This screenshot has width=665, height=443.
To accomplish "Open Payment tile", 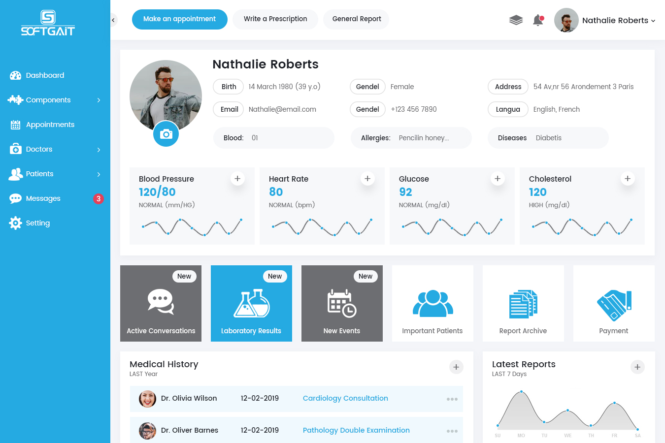I will (x=614, y=303).
